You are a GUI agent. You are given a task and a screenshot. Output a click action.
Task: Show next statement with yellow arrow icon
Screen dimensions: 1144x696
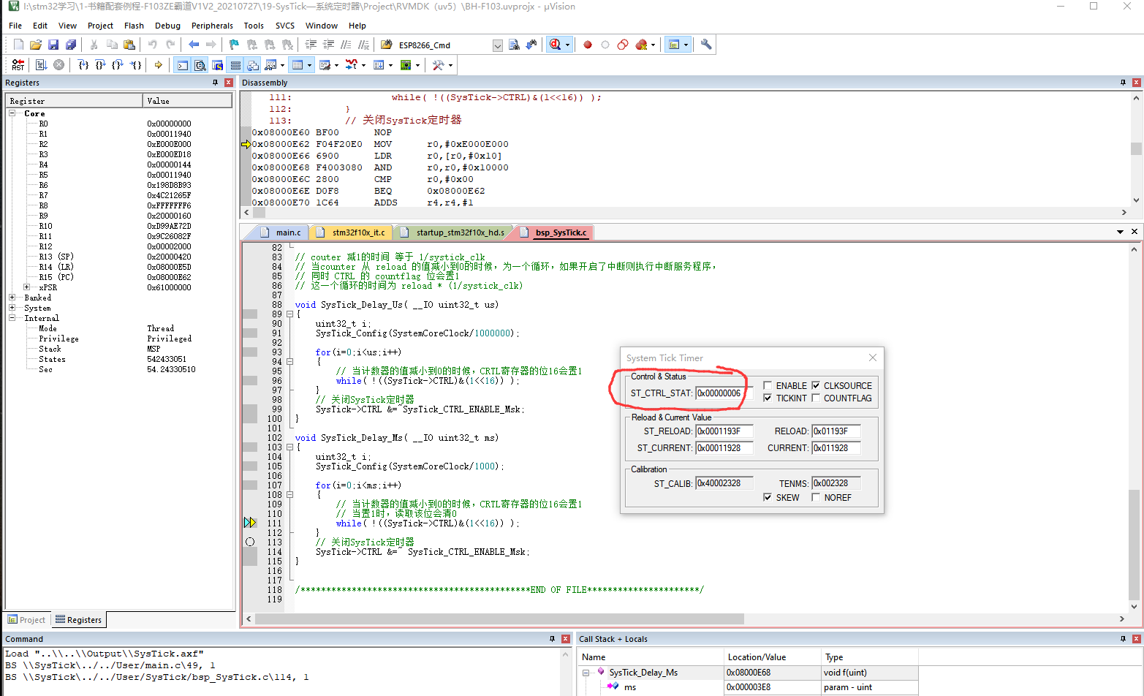click(x=158, y=65)
